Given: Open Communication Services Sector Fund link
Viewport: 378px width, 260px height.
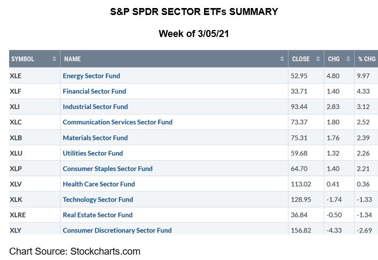Looking at the screenshot, I should [x=118, y=122].
